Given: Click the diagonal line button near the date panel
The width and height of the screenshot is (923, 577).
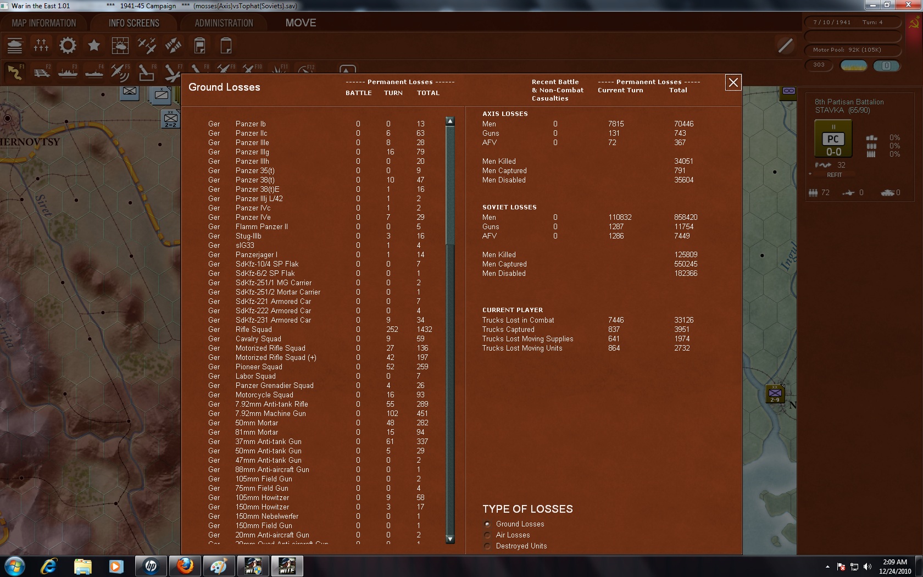Looking at the screenshot, I should 785,46.
